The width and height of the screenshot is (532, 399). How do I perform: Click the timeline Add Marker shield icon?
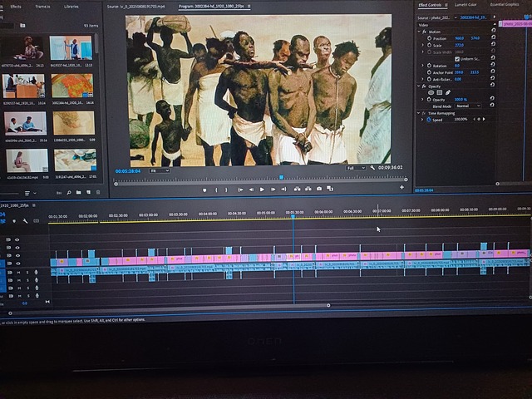[x=14, y=221]
